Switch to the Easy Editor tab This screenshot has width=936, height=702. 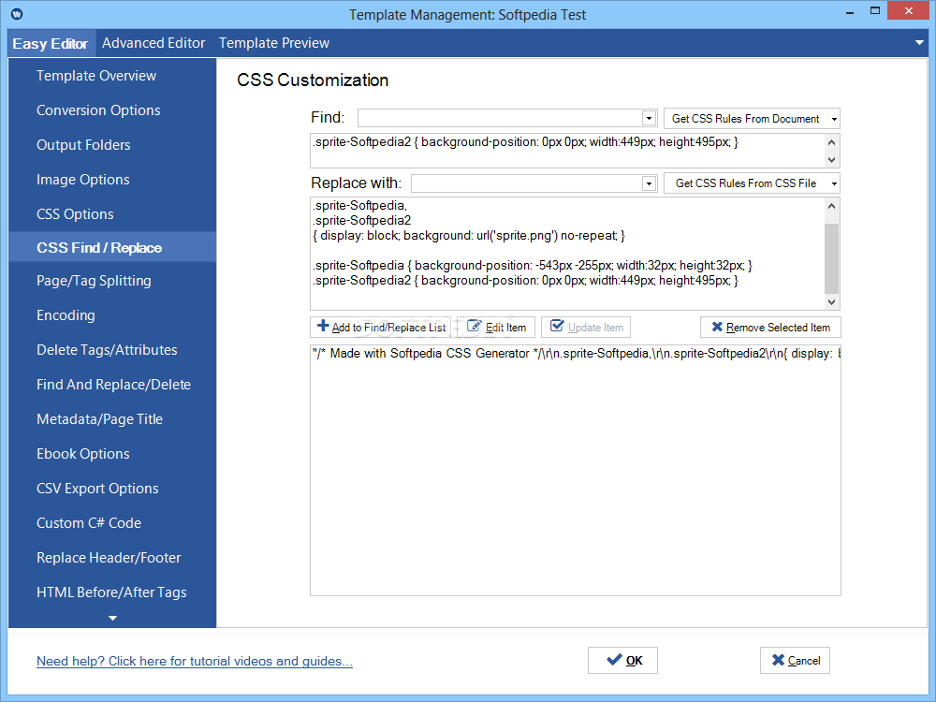pyautogui.click(x=51, y=44)
